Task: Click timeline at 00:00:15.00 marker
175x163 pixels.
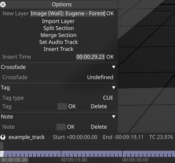Action: [61, 154]
